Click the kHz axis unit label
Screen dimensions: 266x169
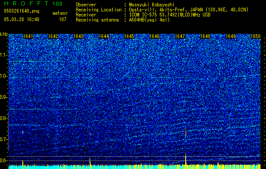[4, 34]
